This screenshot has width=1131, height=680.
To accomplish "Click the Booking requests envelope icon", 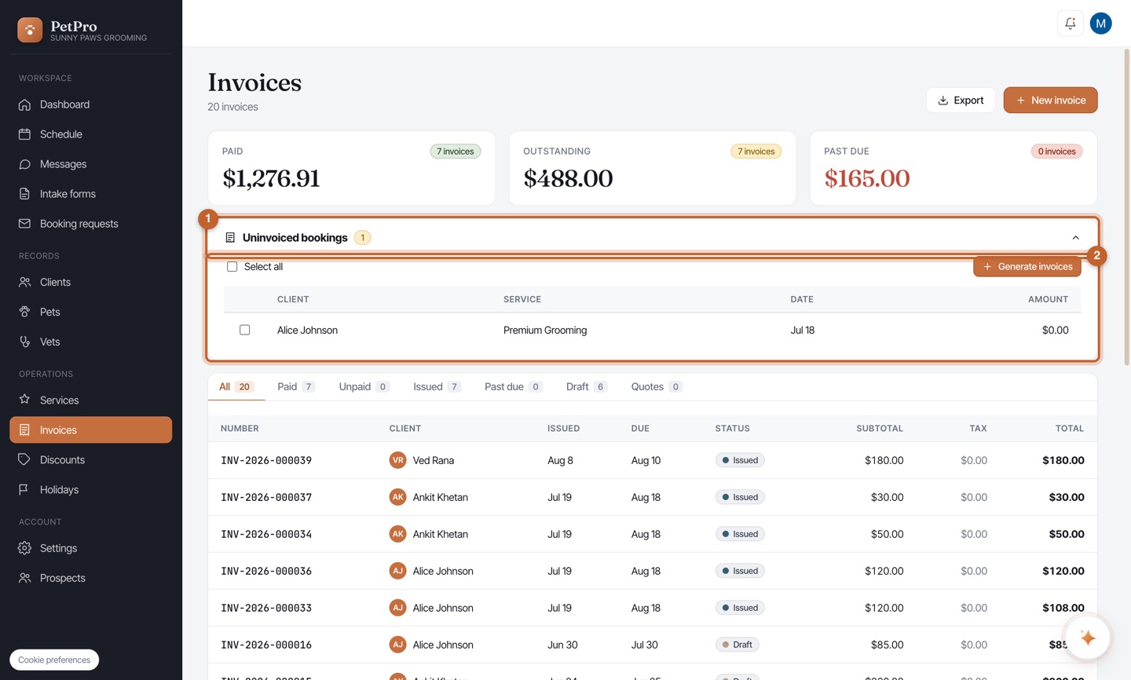I will (x=24, y=224).
